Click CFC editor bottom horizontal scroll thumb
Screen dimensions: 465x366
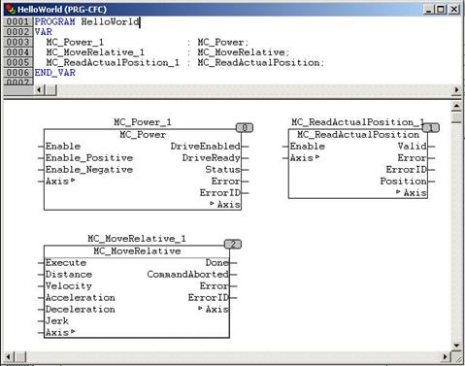20,357
